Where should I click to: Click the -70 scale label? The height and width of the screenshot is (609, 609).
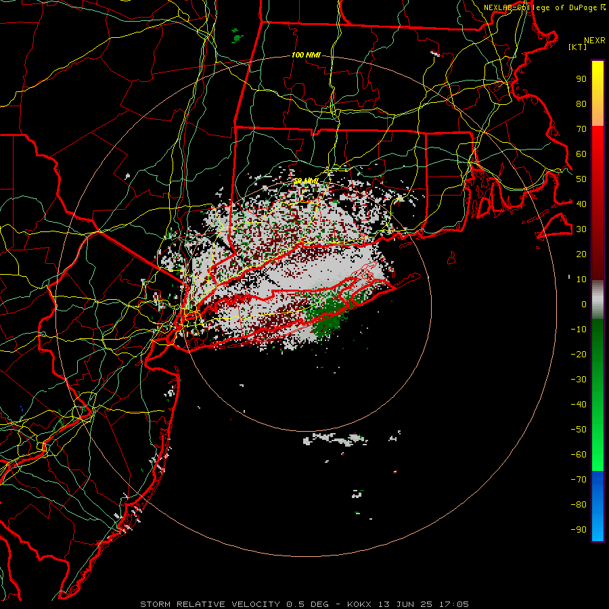point(579,480)
